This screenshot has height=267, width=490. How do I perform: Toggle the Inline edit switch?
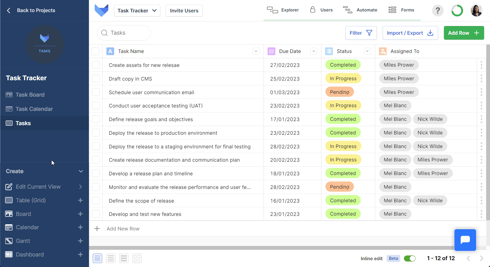pyautogui.click(x=410, y=258)
